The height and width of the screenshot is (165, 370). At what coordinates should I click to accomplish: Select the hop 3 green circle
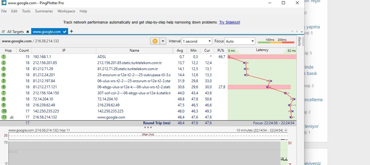tap(4, 69)
